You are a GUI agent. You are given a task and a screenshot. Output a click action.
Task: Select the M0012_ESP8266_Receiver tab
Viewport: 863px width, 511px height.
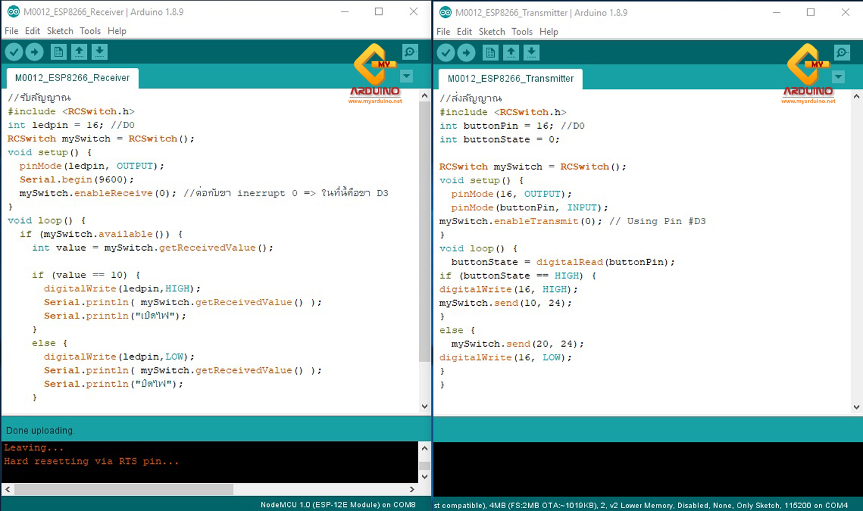71,78
